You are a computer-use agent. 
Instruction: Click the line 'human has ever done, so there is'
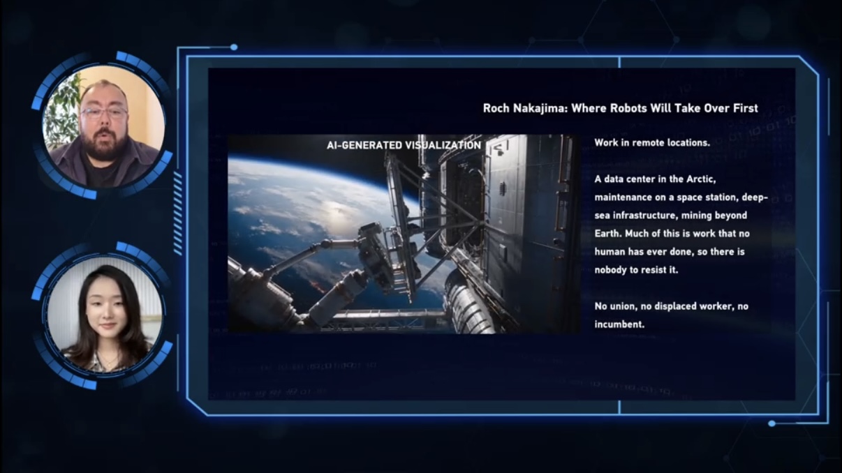click(x=671, y=252)
